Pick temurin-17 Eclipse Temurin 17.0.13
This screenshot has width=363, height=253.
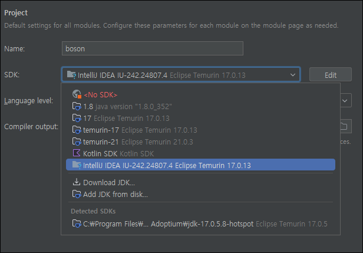click(200, 130)
